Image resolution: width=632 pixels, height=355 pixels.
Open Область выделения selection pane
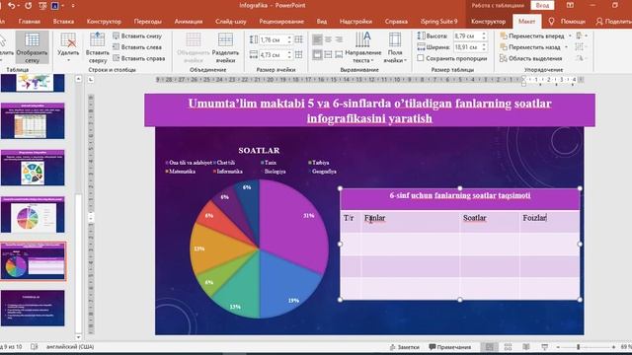coord(531,58)
